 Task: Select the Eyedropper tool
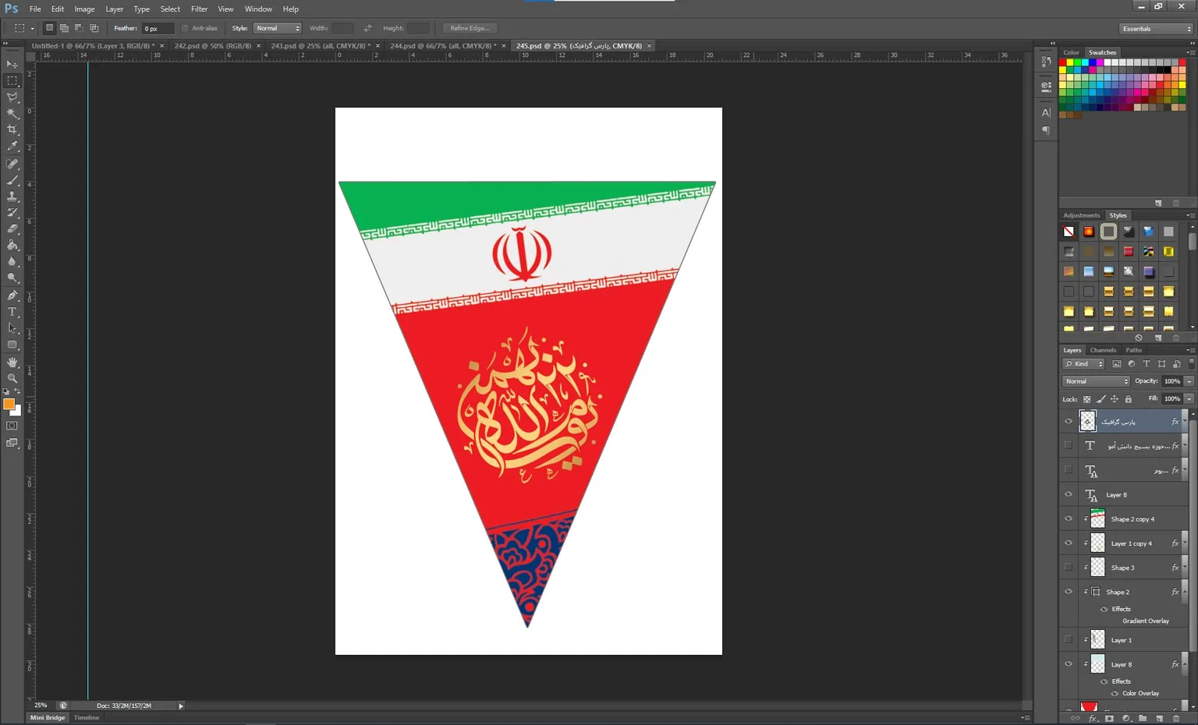tap(12, 146)
